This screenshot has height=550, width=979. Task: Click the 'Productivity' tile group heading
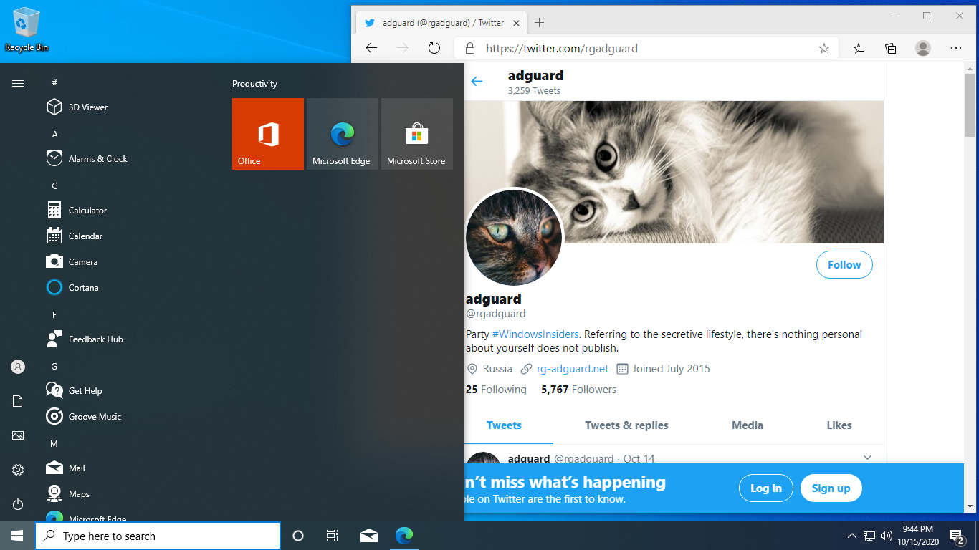254,84
